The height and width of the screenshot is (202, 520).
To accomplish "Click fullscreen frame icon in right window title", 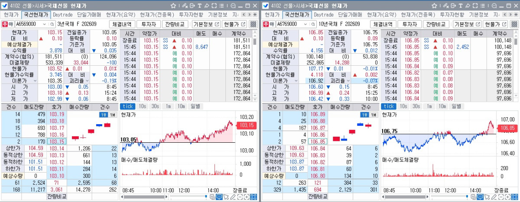I will pyautogui.click(x=475, y=6).
